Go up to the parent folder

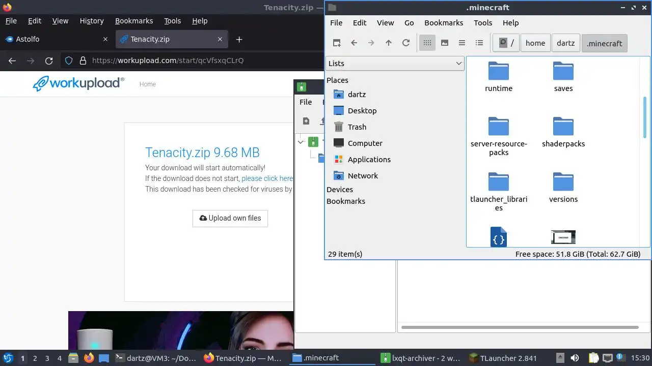point(389,43)
